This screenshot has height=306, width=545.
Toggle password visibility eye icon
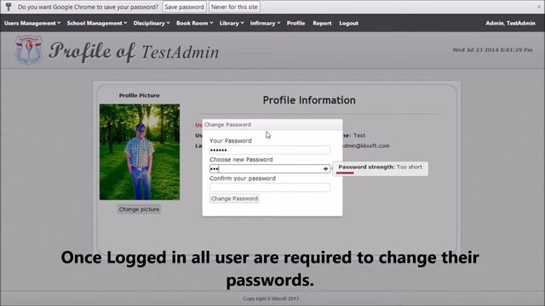click(325, 169)
